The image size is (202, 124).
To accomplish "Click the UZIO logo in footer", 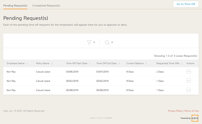I will pyautogui.click(x=195, y=118).
